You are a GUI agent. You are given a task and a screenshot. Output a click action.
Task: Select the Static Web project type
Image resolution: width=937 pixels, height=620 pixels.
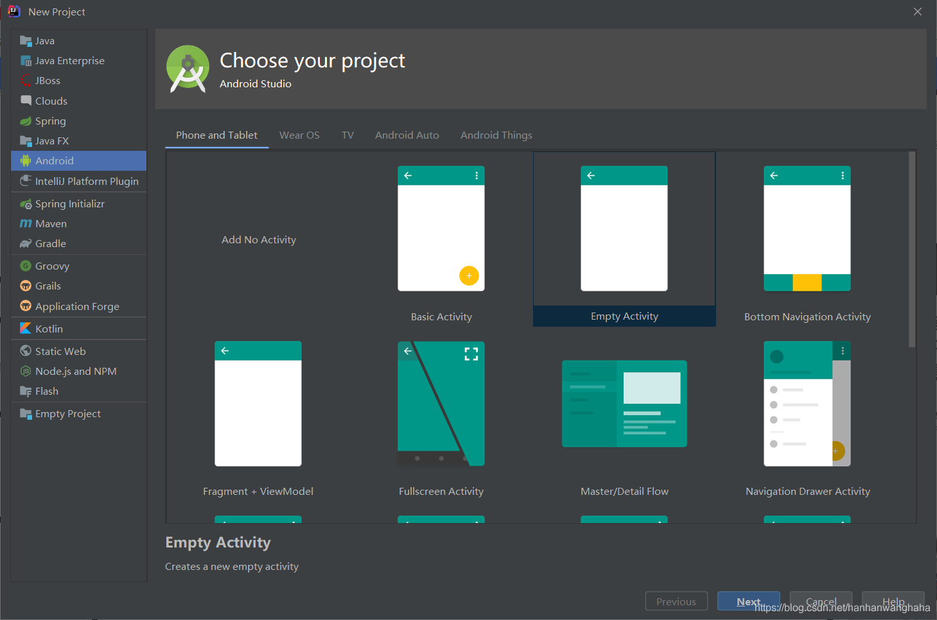tap(60, 351)
